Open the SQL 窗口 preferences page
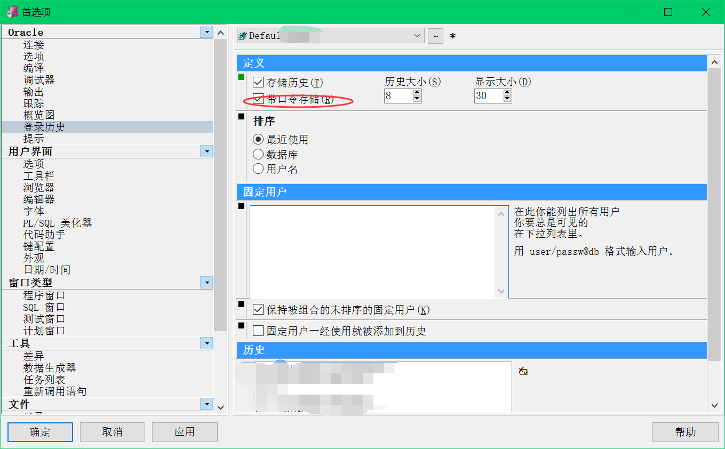Screen dimensions: 725x449 click(44, 307)
